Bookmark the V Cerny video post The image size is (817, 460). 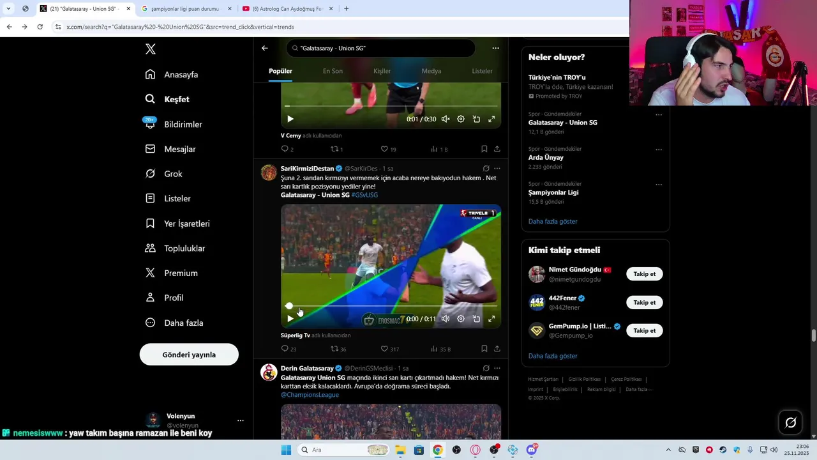(x=484, y=149)
